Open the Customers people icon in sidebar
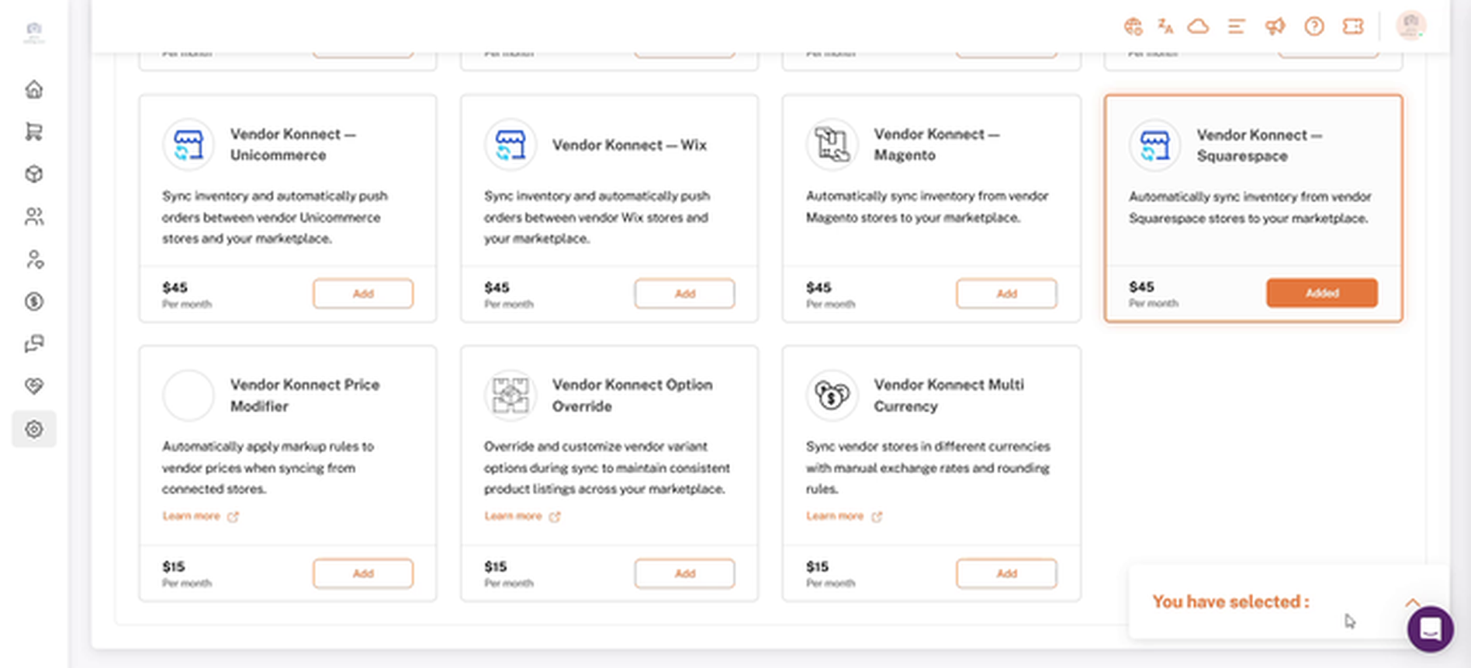 34,216
